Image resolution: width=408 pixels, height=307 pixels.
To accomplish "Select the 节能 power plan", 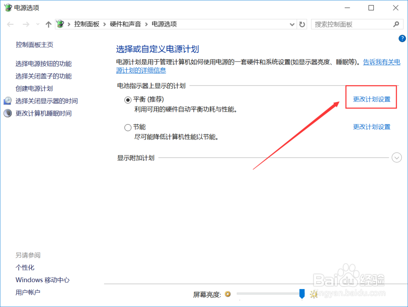I will click(127, 127).
